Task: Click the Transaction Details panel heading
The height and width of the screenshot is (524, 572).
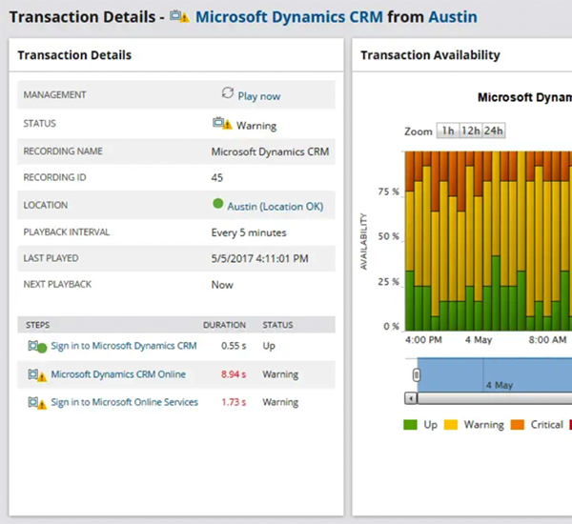Action: (x=74, y=55)
